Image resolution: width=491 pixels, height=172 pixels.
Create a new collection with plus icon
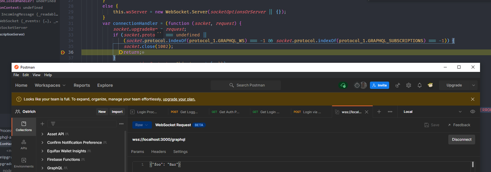coord(42,124)
